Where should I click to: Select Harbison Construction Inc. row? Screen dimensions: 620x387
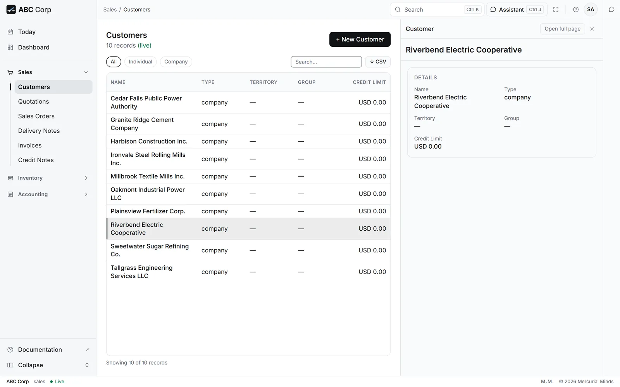click(248, 142)
